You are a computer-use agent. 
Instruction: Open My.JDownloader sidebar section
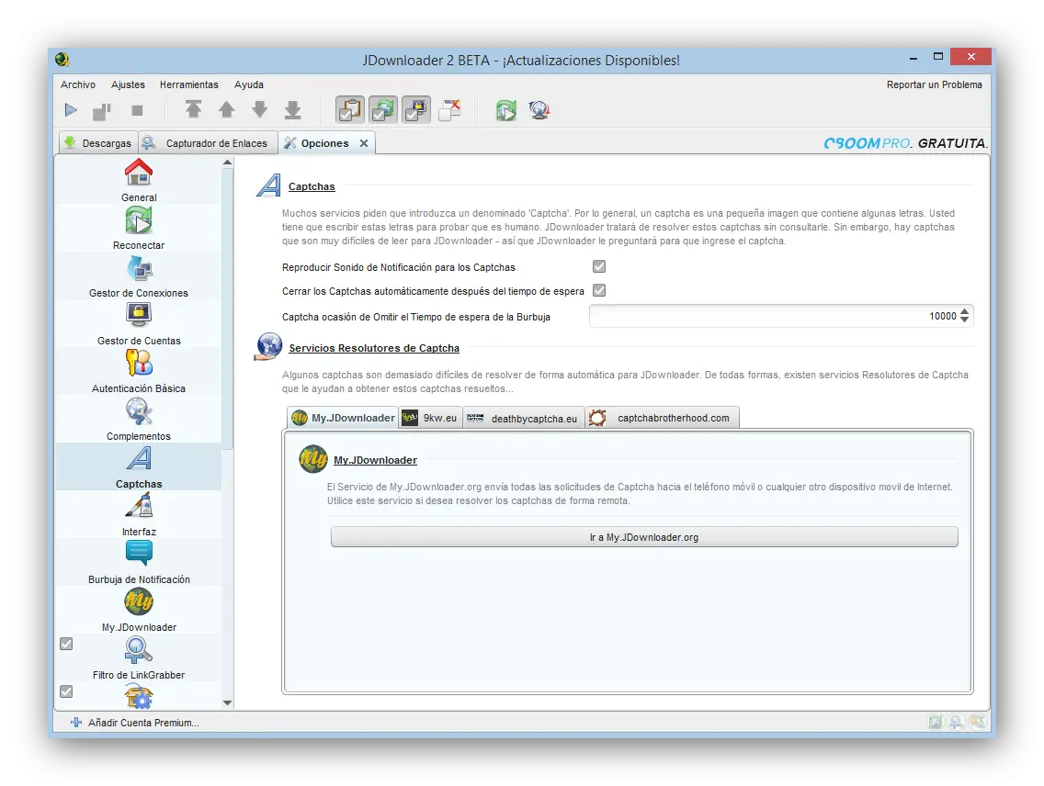(x=139, y=611)
